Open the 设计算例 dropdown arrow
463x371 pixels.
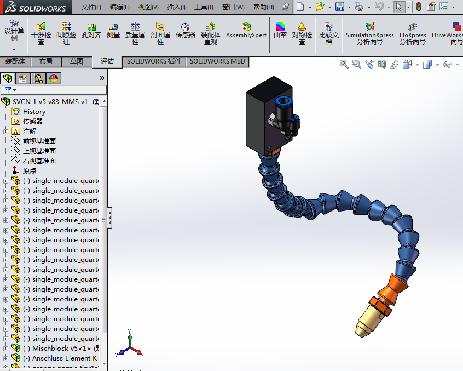(14, 49)
